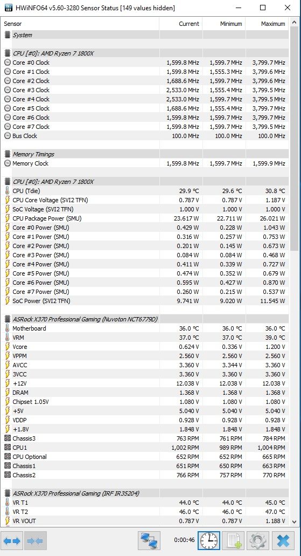Viewport: 301px width, 556px height.
Task: Select the Memory Timings group header
Action: click(x=144, y=154)
